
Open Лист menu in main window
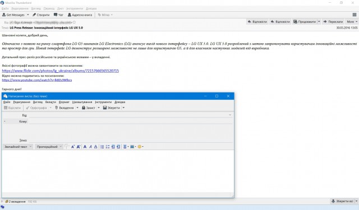coord(61,8)
